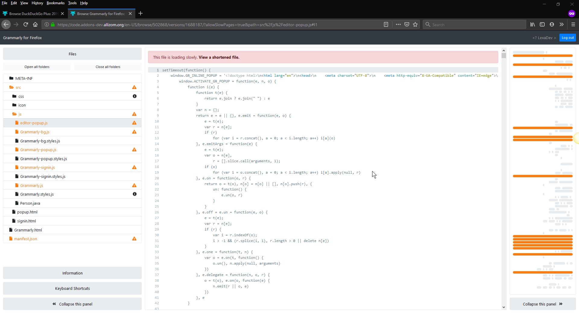Click the warning icon on src folder
Image resolution: width=579 pixels, height=313 pixels.
pos(134,87)
